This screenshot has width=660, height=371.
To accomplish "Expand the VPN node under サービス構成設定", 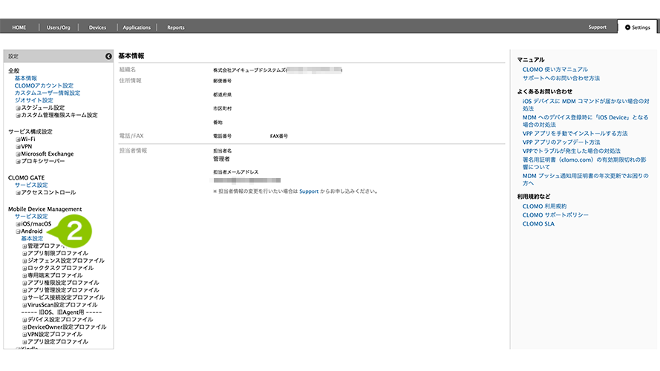I will (x=18, y=147).
